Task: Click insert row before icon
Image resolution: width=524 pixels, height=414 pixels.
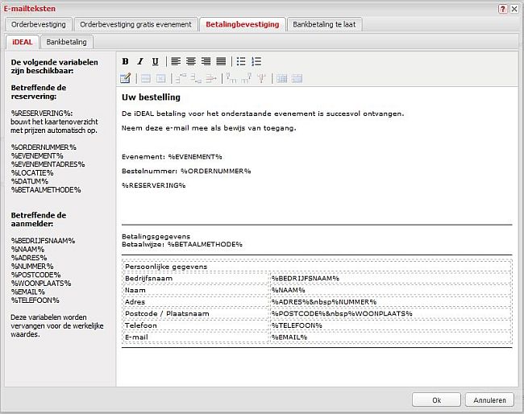Action: coord(181,78)
